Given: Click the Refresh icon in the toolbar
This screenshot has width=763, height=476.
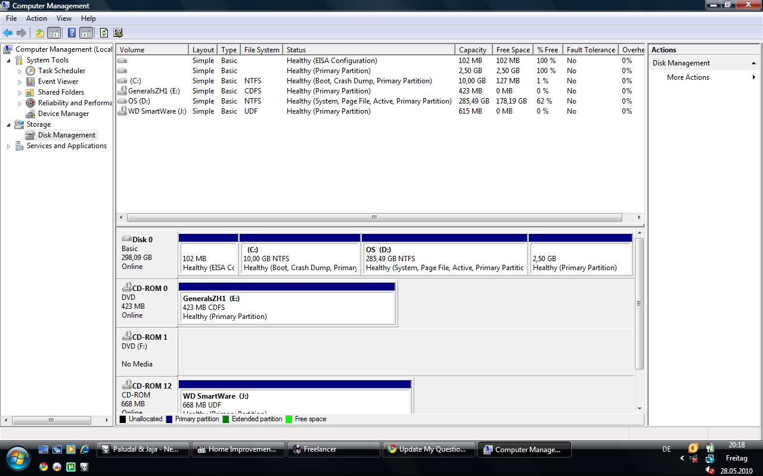Looking at the screenshot, I should 104,33.
